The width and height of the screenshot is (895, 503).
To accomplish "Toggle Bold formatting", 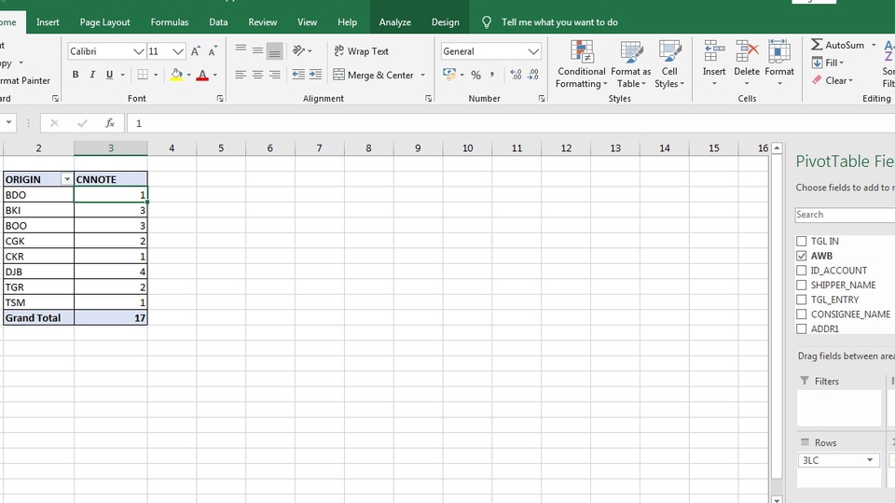I will click(x=76, y=75).
